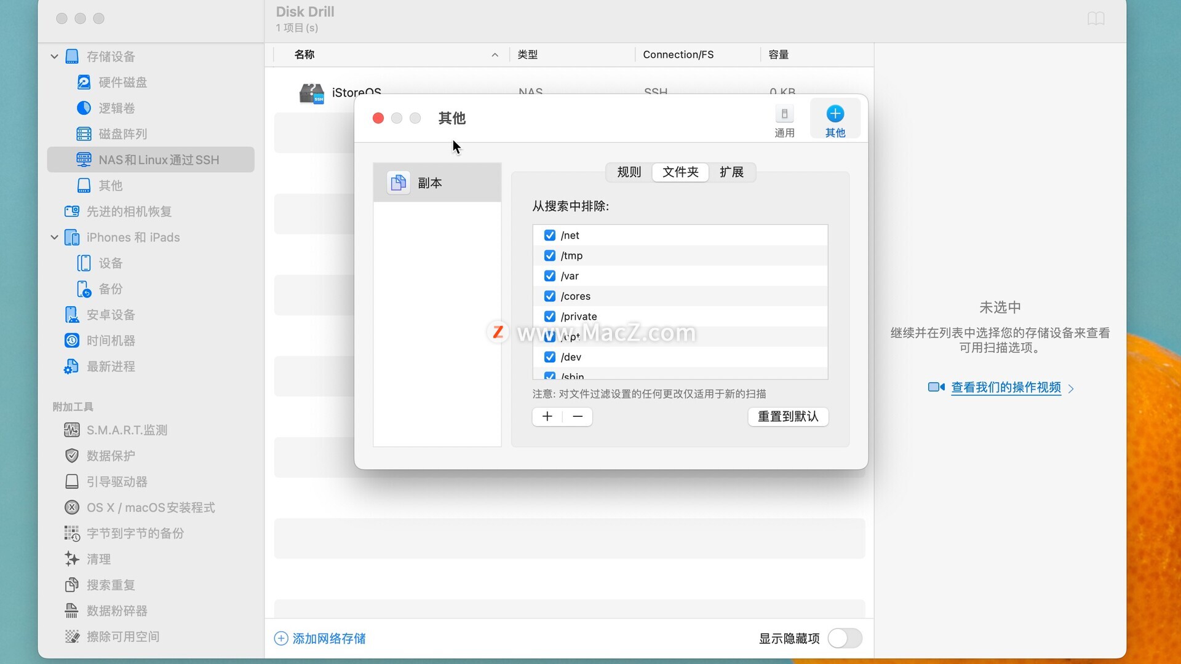Screen dimensions: 1181x664
Task: Switch to the 规则 rules tab
Action: coord(629,172)
